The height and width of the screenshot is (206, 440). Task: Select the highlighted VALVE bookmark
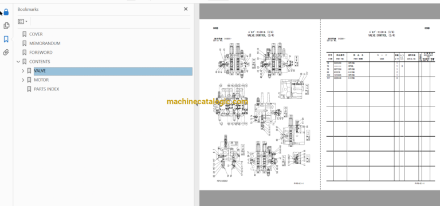[113, 71]
